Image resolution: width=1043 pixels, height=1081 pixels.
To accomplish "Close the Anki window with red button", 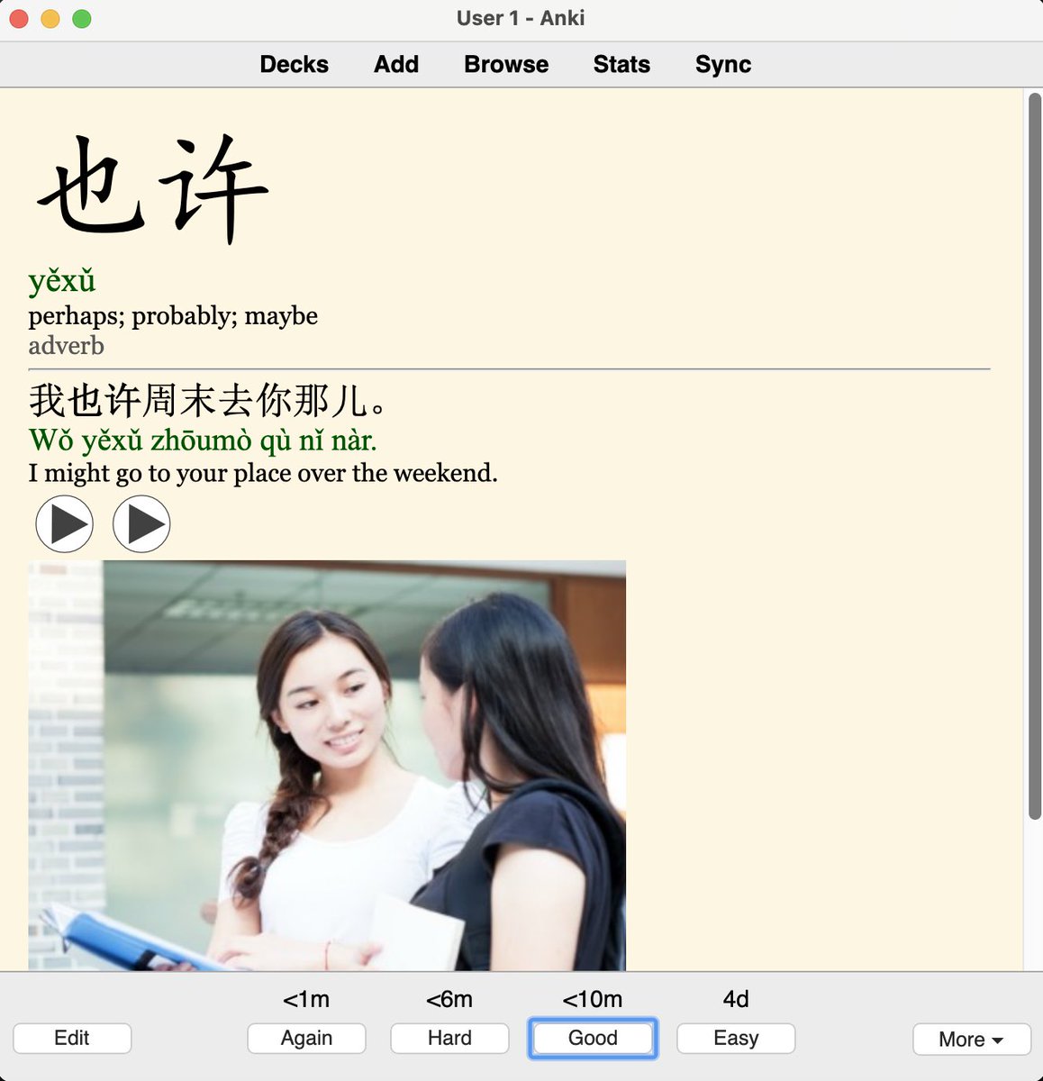I will 19,18.
